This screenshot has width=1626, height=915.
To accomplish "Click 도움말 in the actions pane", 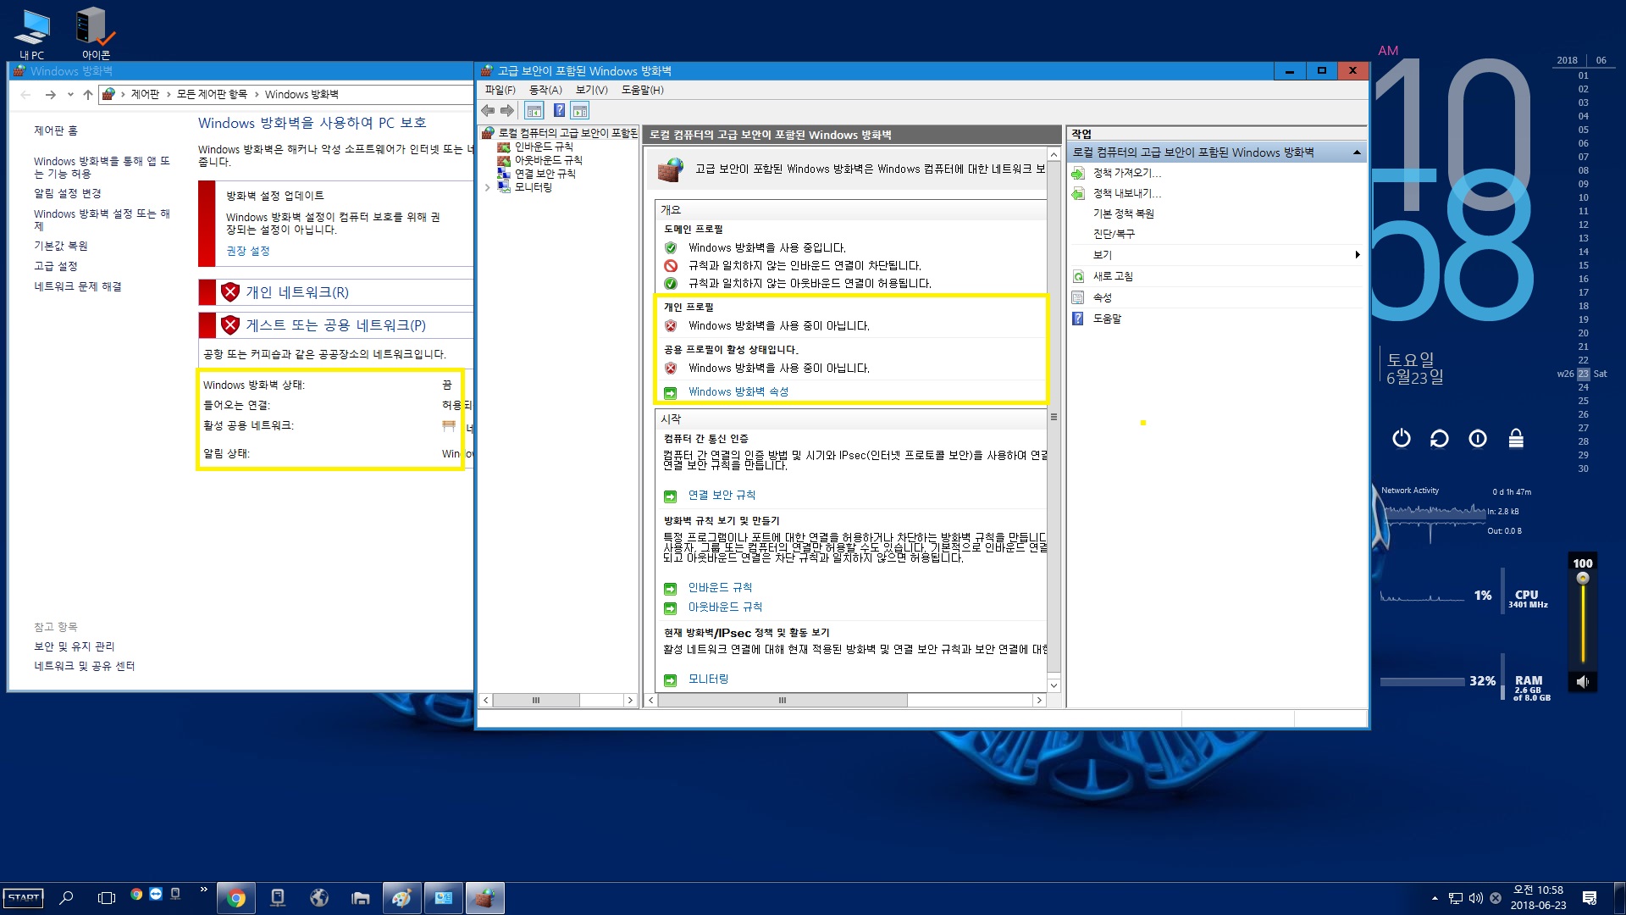I will pyautogui.click(x=1107, y=319).
